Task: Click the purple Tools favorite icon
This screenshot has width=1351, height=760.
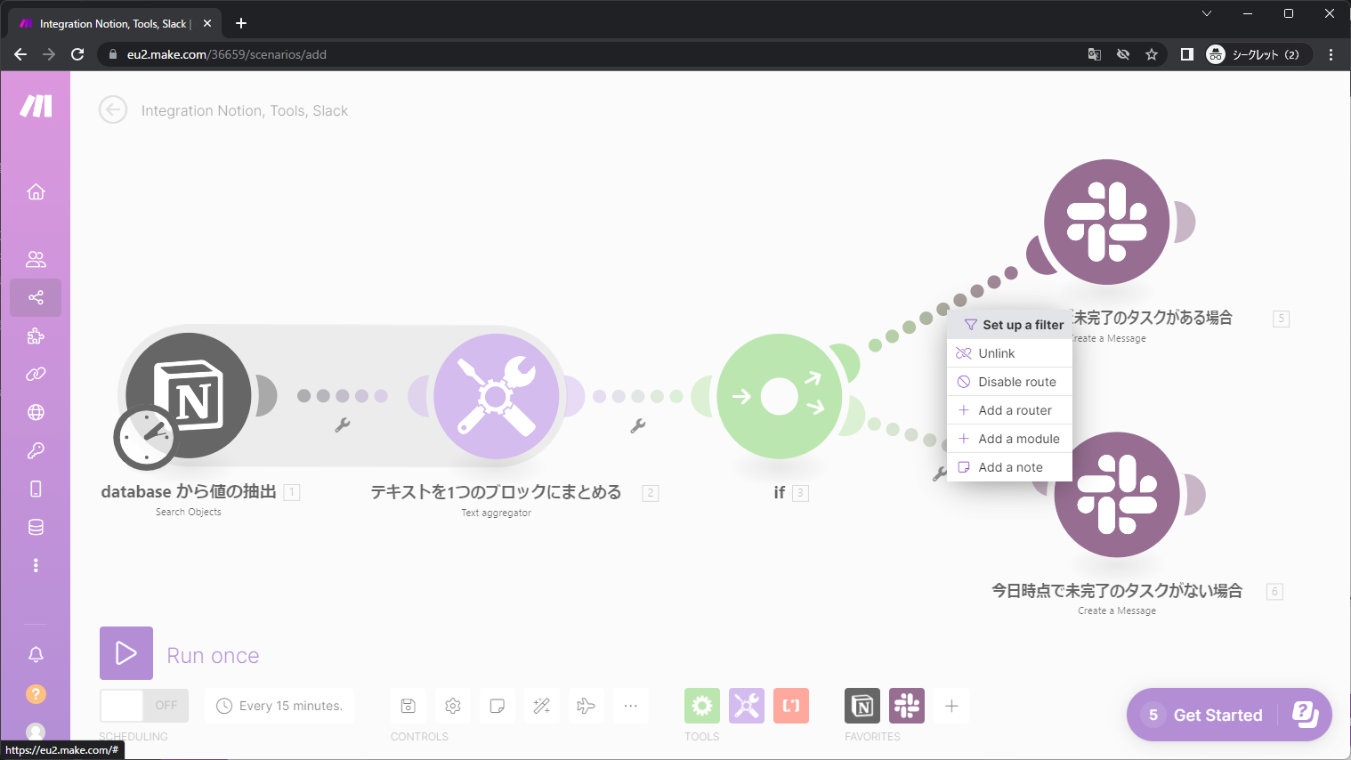Action: point(747,706)
